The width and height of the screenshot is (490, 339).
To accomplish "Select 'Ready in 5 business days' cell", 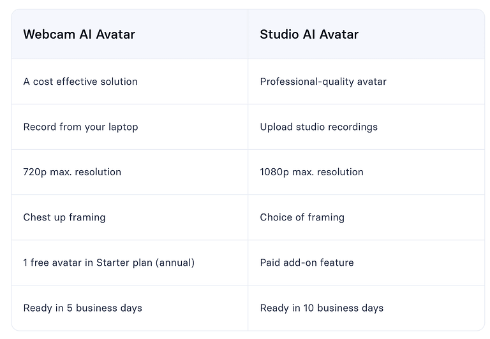I will (x=82, y=308).
